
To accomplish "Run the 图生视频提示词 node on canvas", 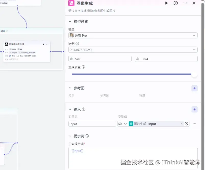I will [43, 44].
